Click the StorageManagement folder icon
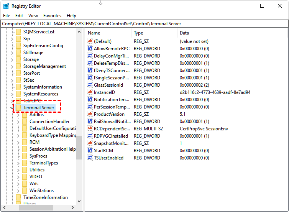 [18, 66]
